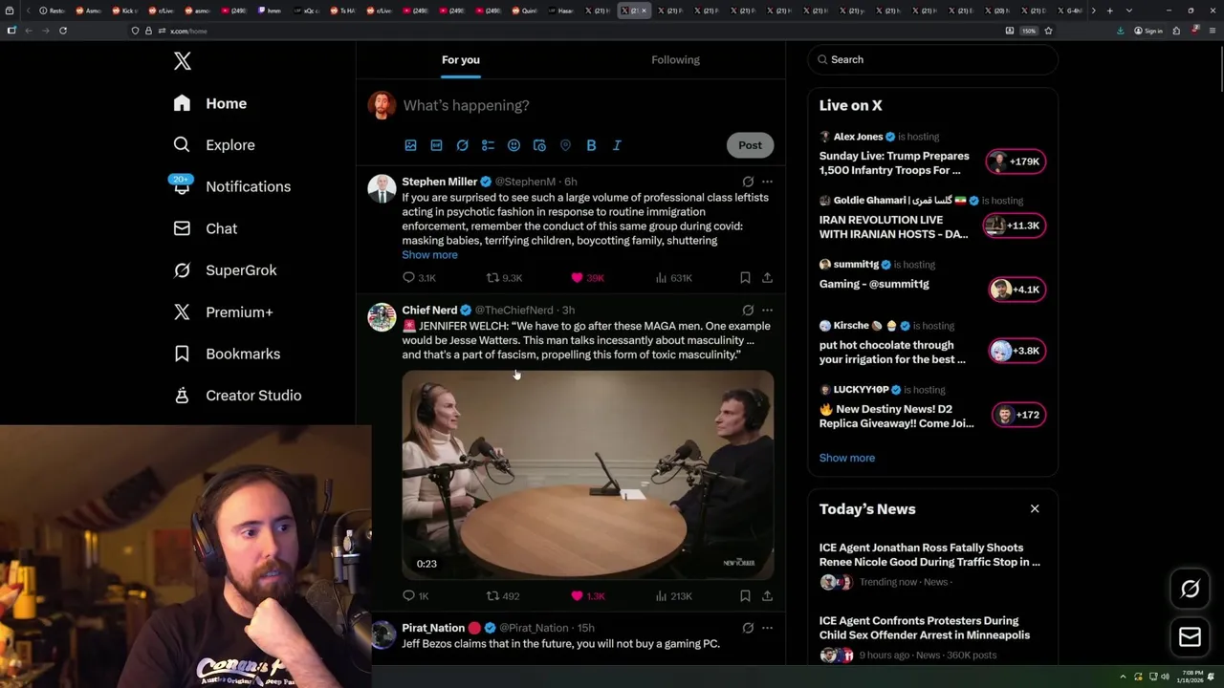This screenshot has height=688, width=1224.
Task: Bookmark Stephen Miller's post
Action: [x=745, y=278]
